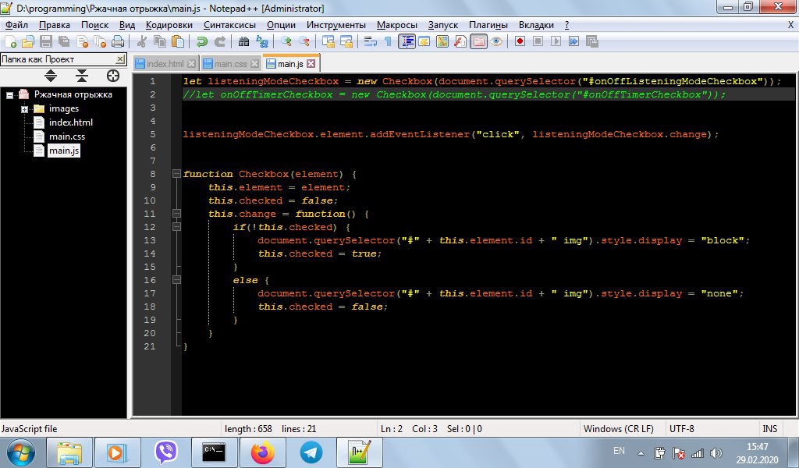Close current document using toolbar icon

pos(82,42)
